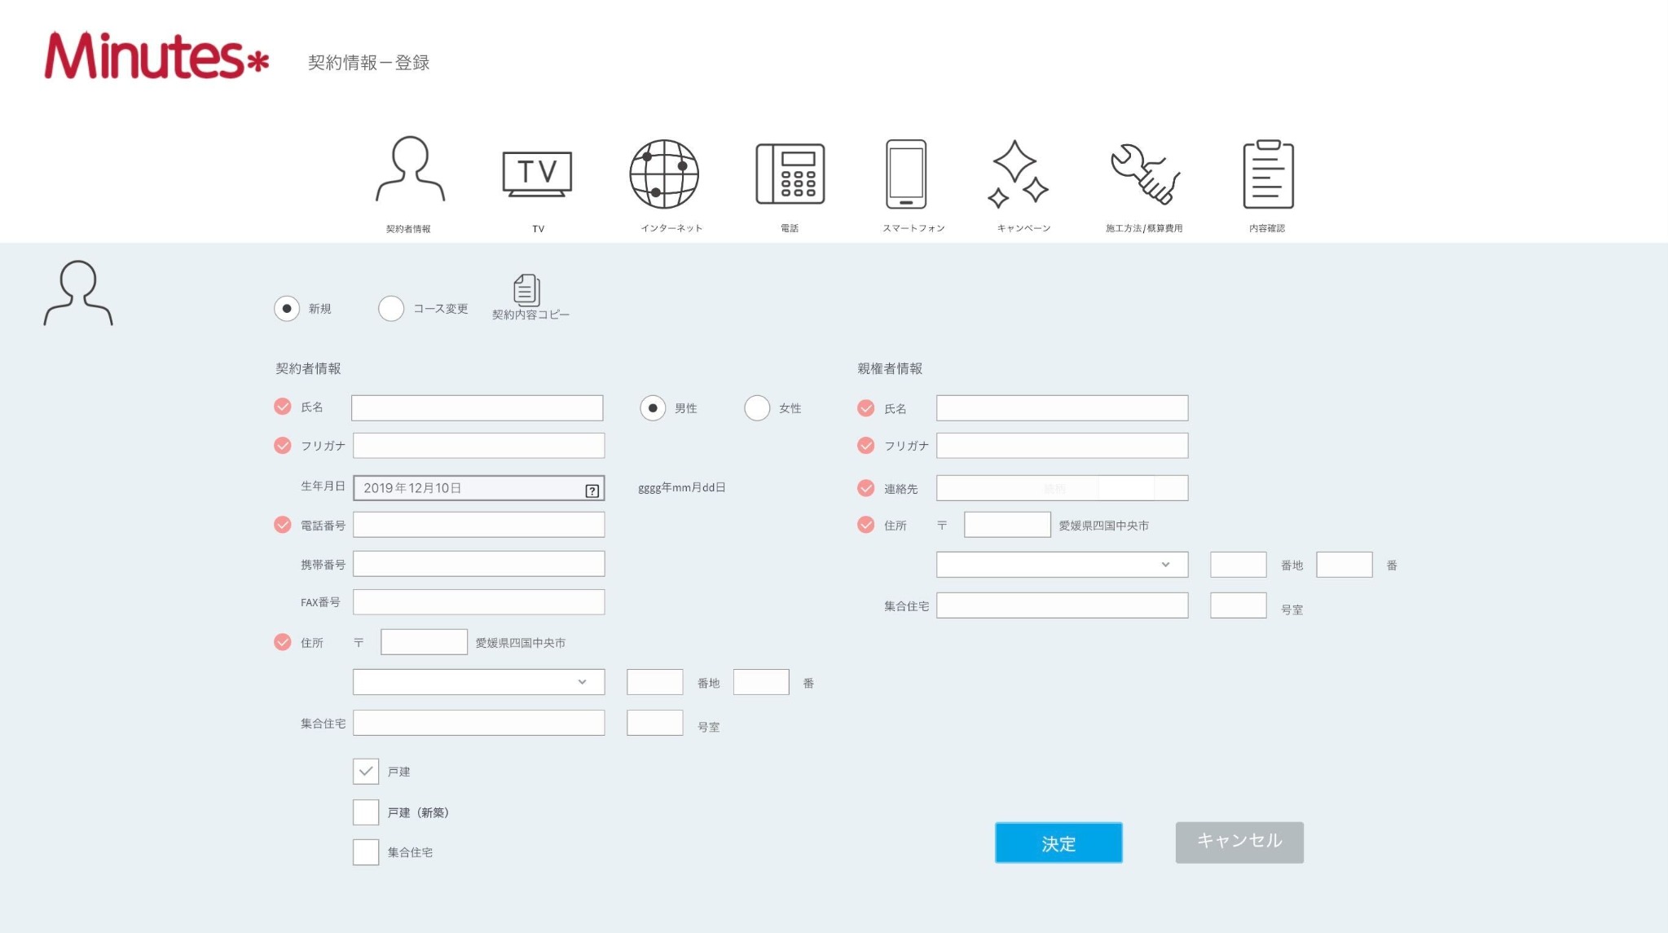Open 施工方法/概算費用 wrench icon
1668x933 pixels.
1145,173
